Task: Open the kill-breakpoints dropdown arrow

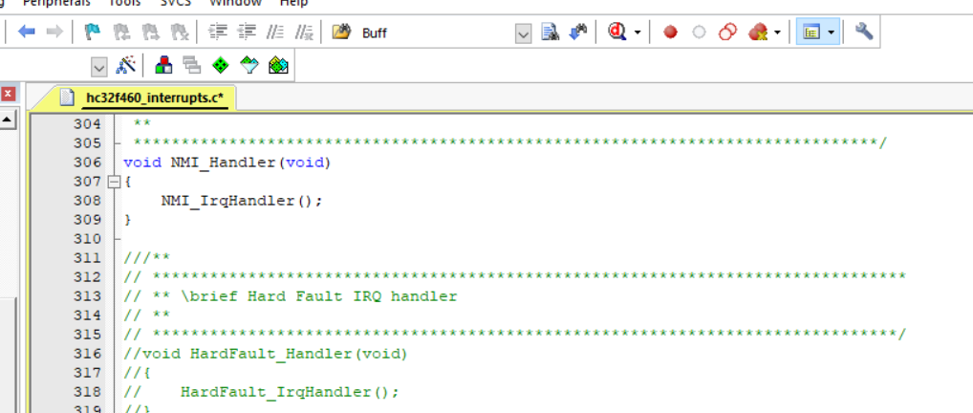Action: pos(777,33)
